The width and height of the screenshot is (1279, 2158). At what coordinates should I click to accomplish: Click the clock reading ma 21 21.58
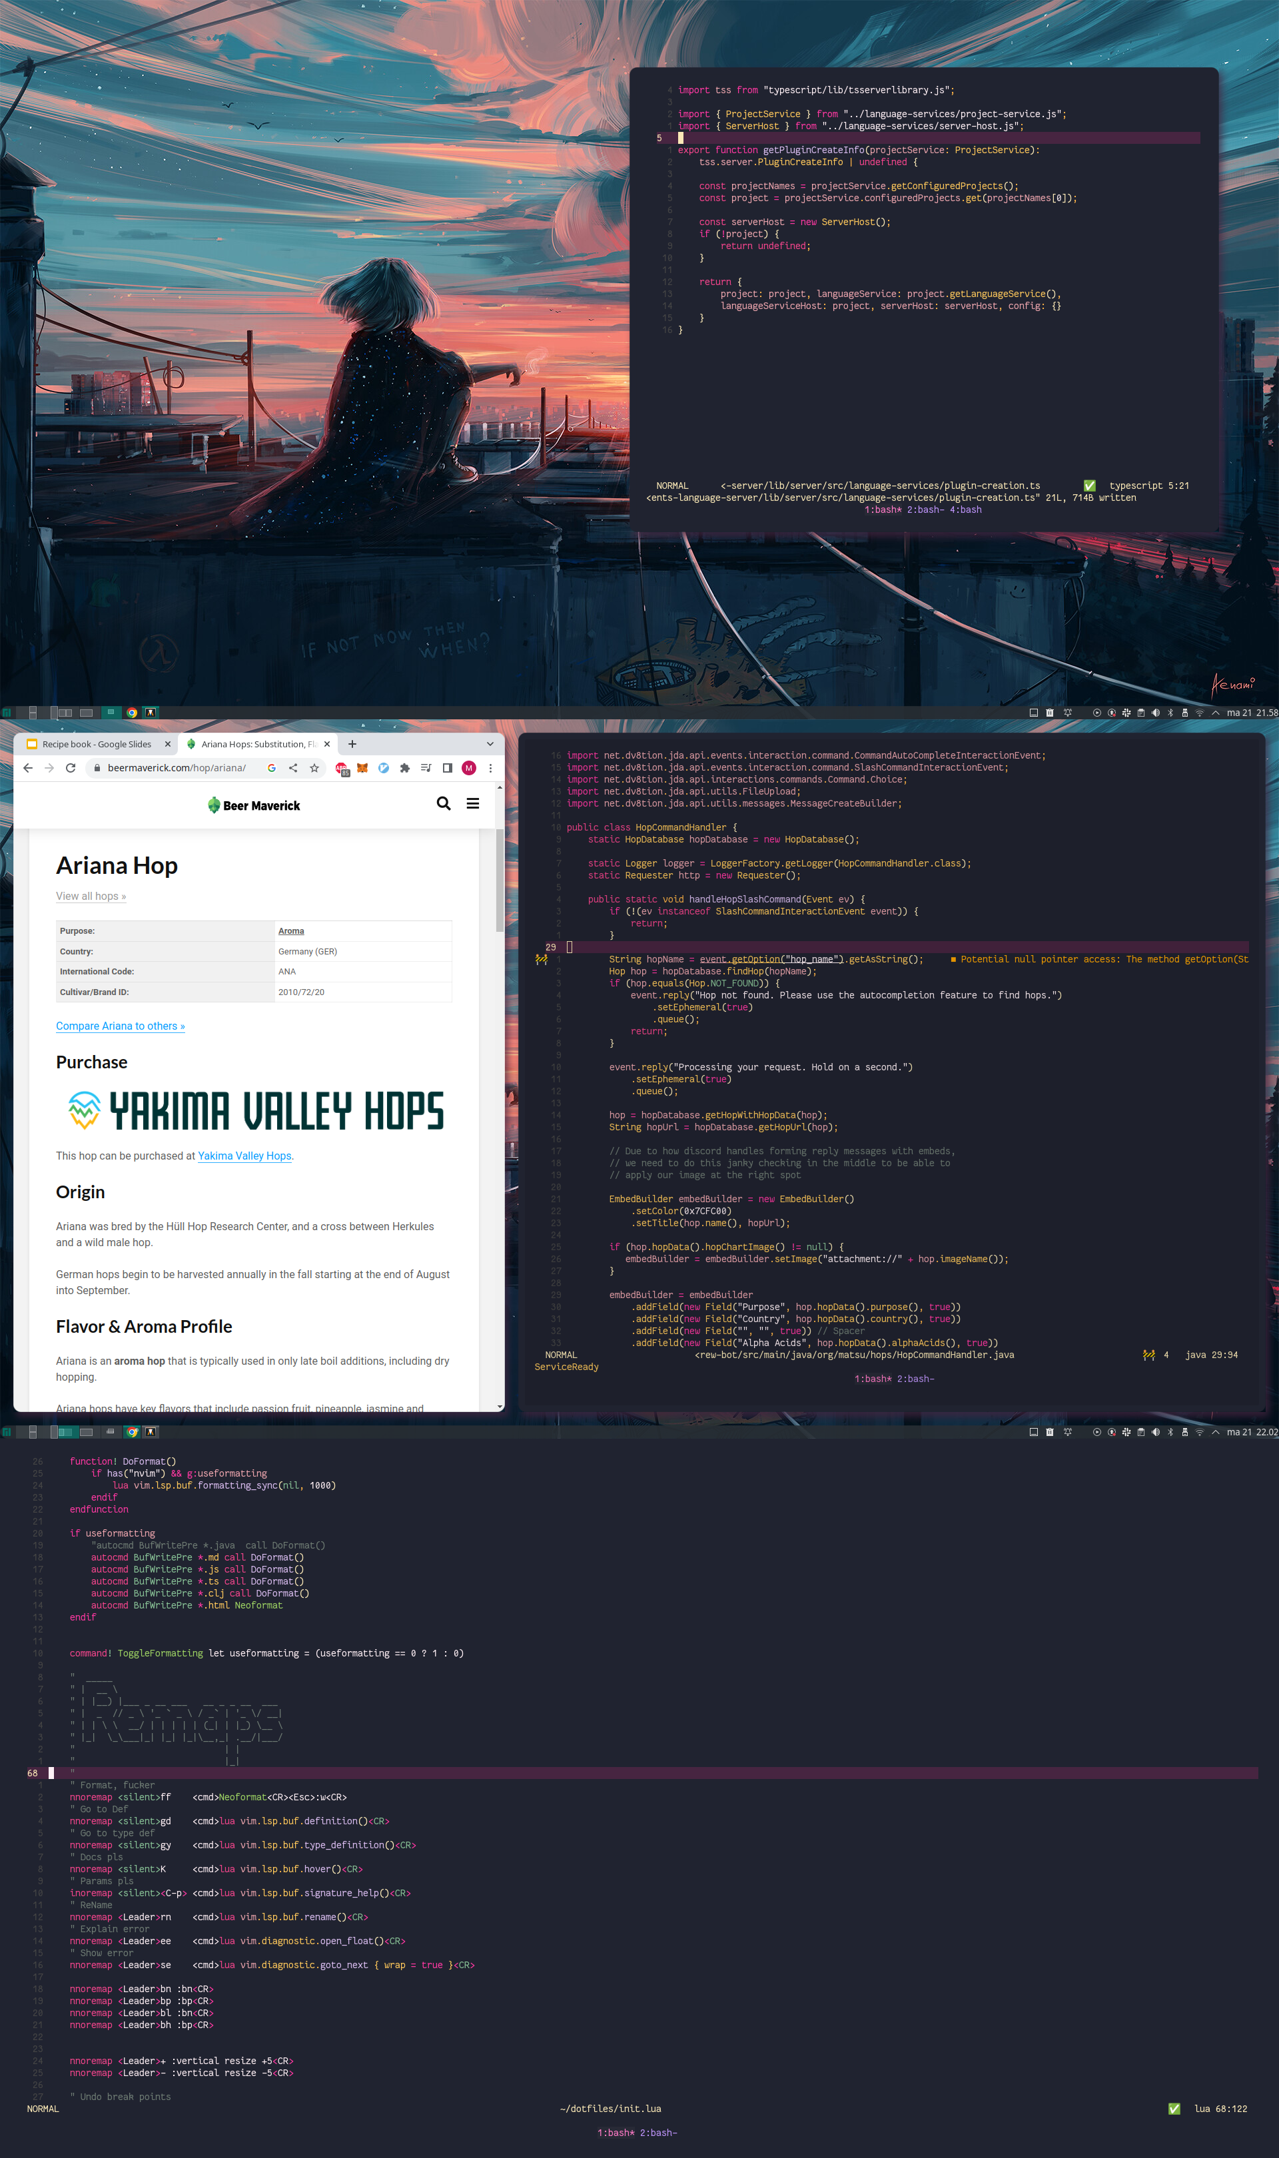tap(1252, 713)
